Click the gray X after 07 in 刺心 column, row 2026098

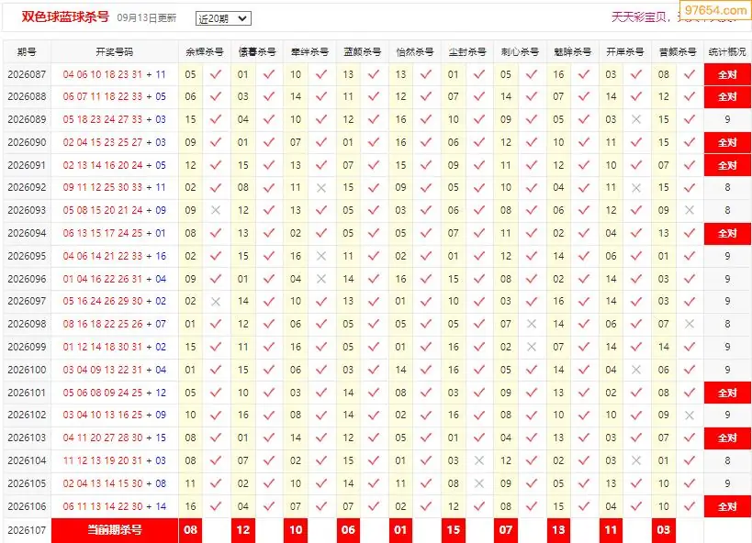tap(532, 324)
